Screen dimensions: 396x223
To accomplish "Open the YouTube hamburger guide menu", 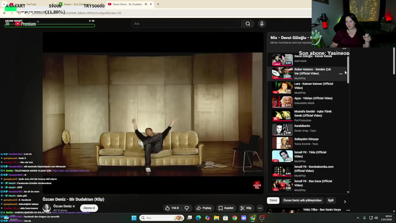I will [x=7, y=24].
